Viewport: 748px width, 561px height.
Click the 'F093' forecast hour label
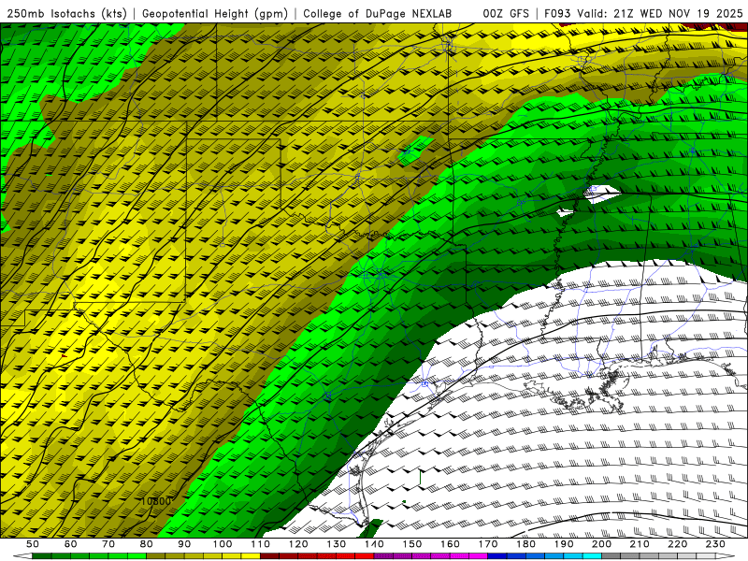[557, 13]
